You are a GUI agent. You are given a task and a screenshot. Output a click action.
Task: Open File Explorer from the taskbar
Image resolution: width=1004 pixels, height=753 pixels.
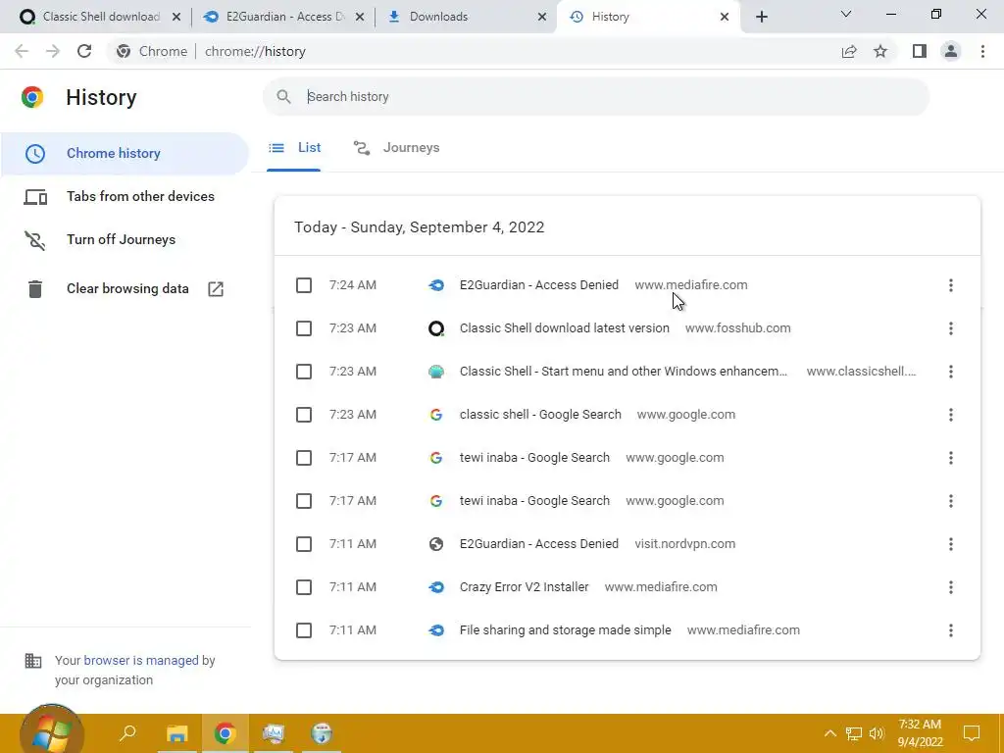(x=176, y=733)
